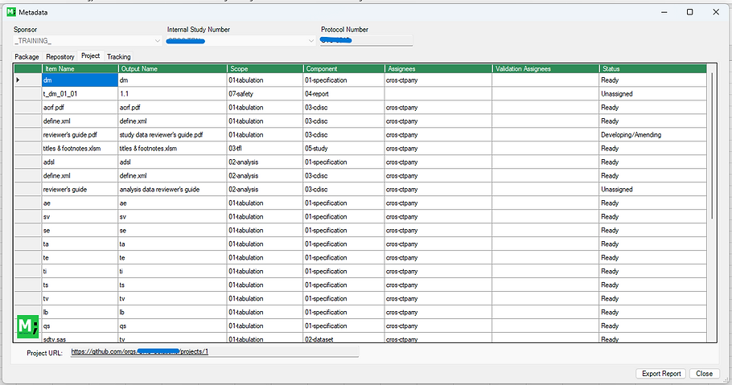Screen dimensions: 732x385
Task: Select the ae item name cell
Action: click(80, 203)
